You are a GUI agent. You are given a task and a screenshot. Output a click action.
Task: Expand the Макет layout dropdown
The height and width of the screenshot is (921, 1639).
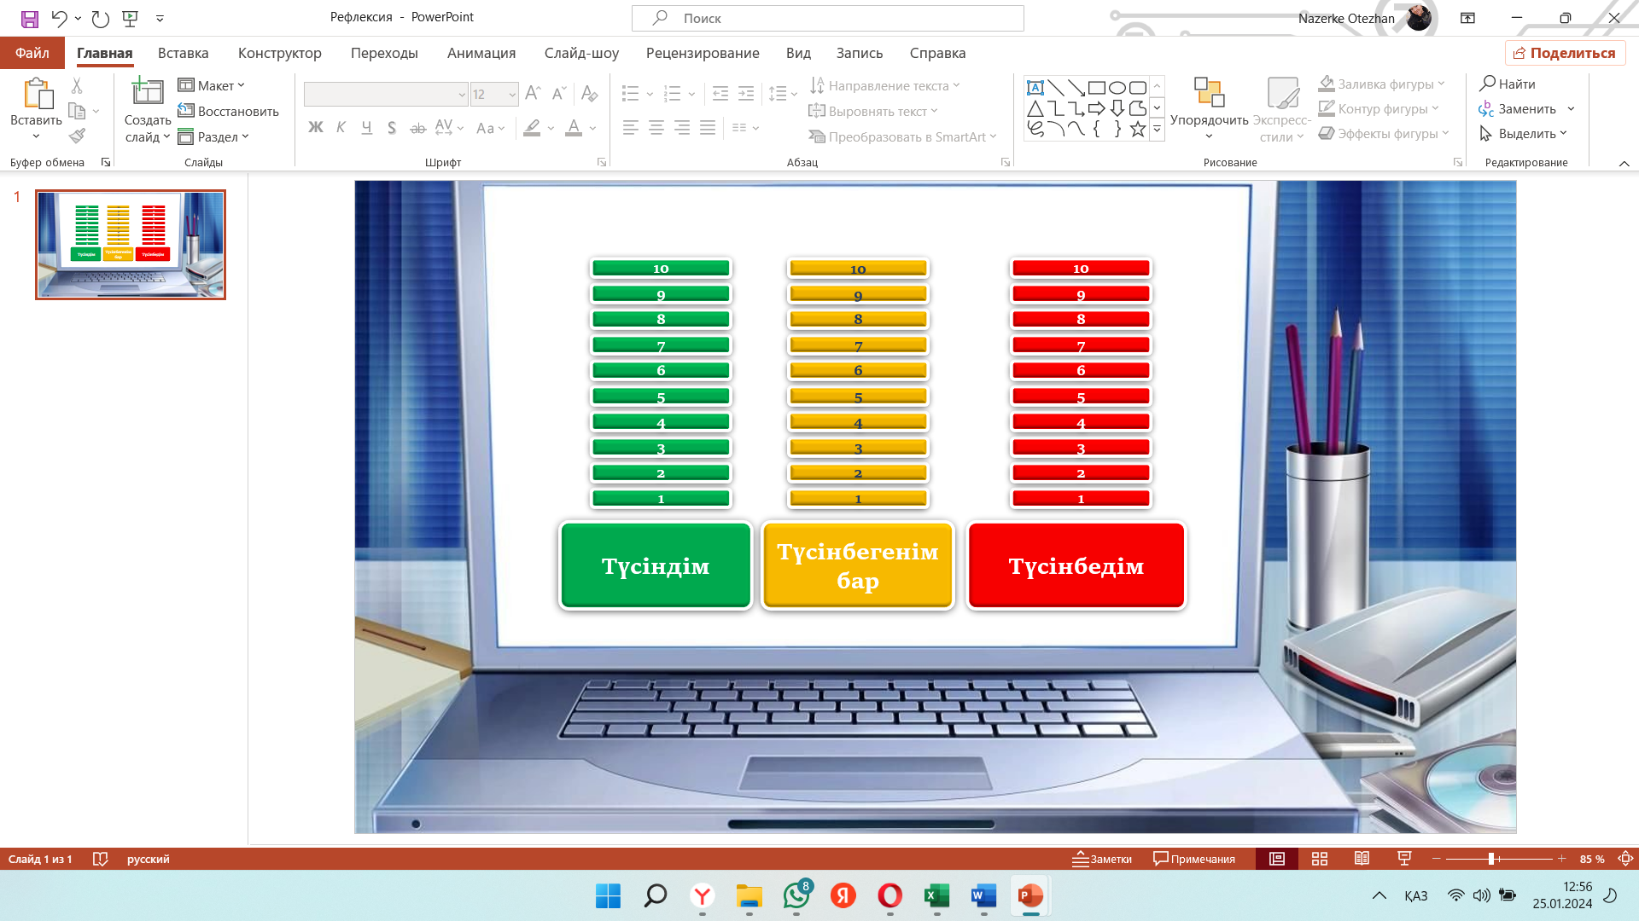[x=212, y=85]
